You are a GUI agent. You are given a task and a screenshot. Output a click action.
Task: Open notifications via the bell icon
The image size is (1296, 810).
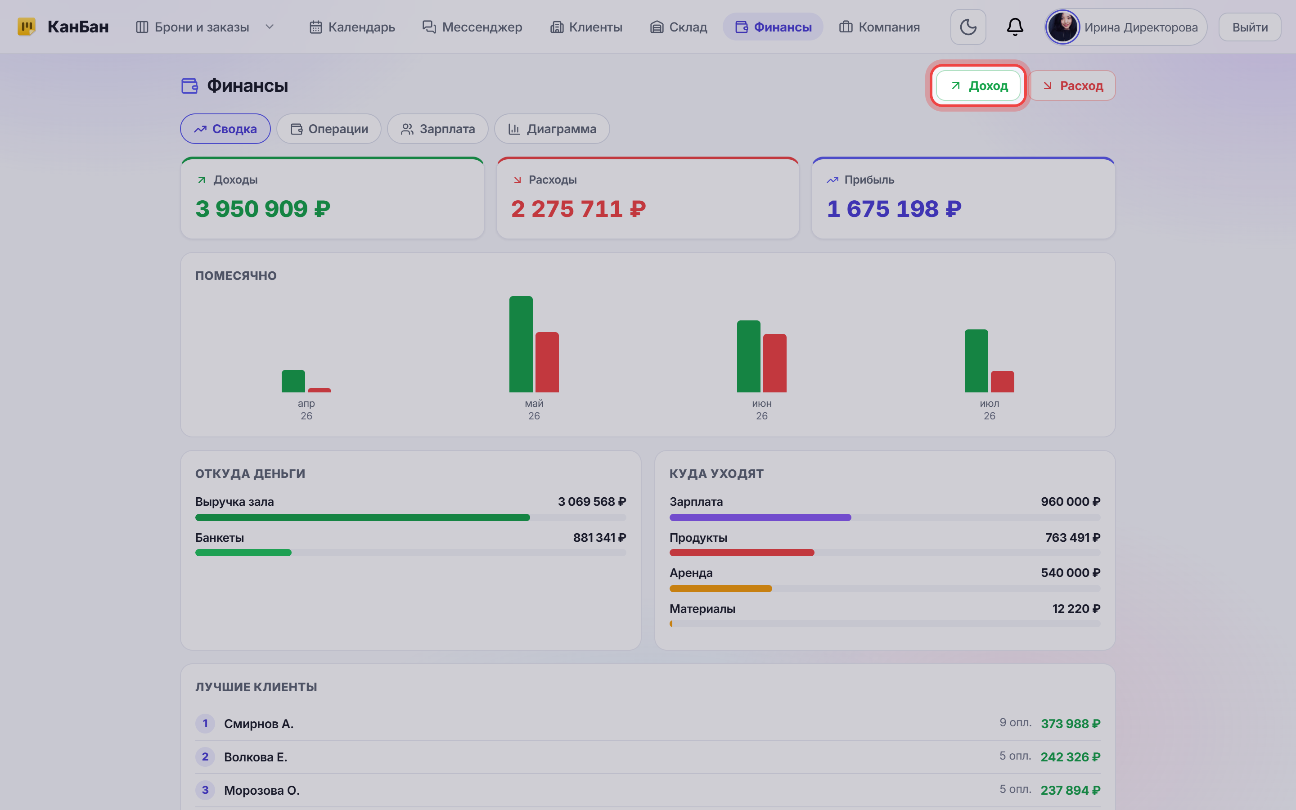click(1014, 27)
